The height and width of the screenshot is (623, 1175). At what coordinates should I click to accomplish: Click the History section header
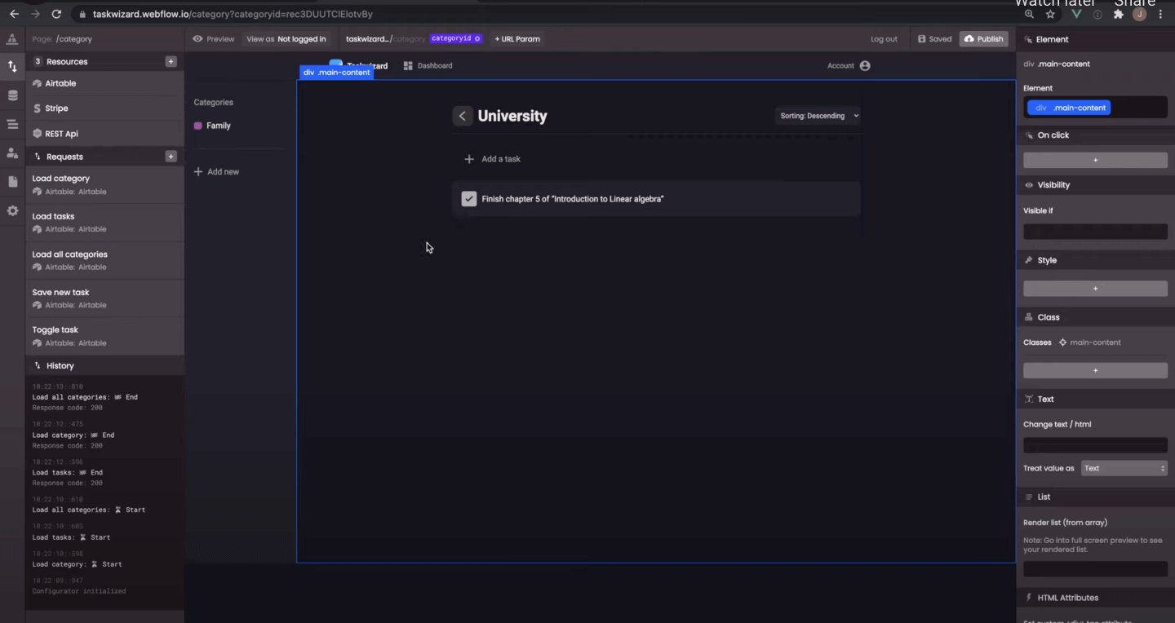pyautogui.click(x=60, y=365)
